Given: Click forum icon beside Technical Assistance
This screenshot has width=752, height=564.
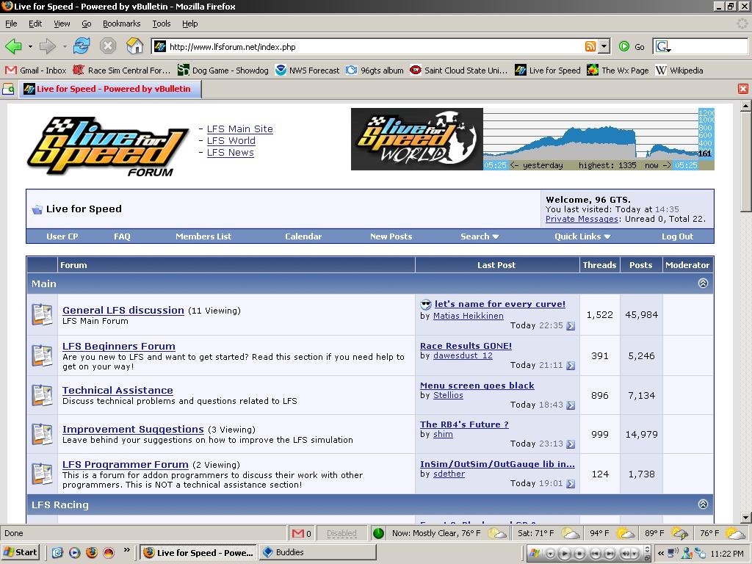Looking at the screenshot, I should pos(42,395).
